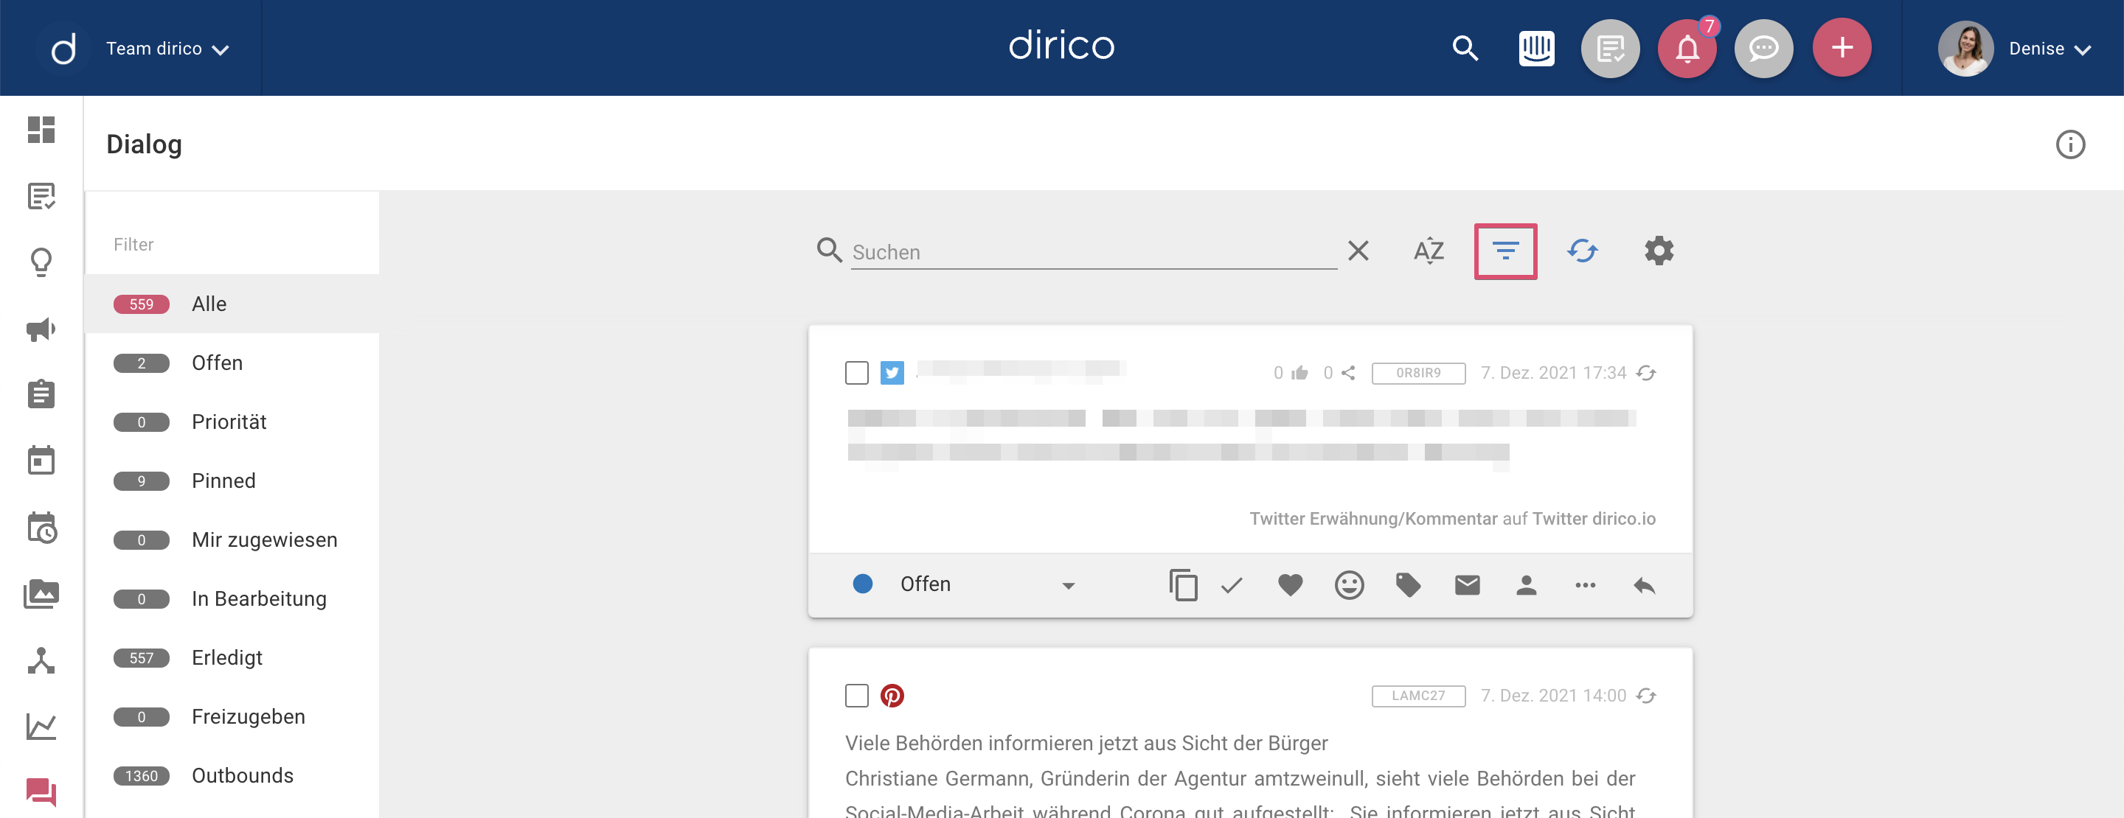This screenshot has width=2124, height=818.
Task: Click the search magnifier in top bar
Action: tap(1465, 49)
